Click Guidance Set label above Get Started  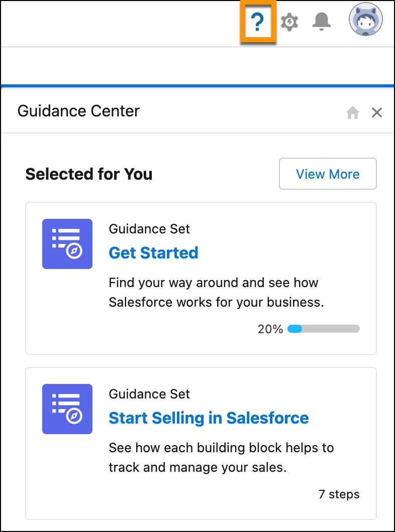pyautogui.click(x=149, y=229)
